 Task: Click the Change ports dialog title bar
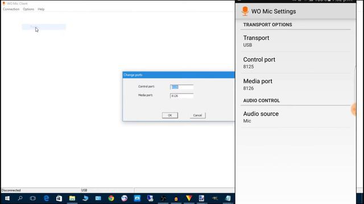pos(179,75)
